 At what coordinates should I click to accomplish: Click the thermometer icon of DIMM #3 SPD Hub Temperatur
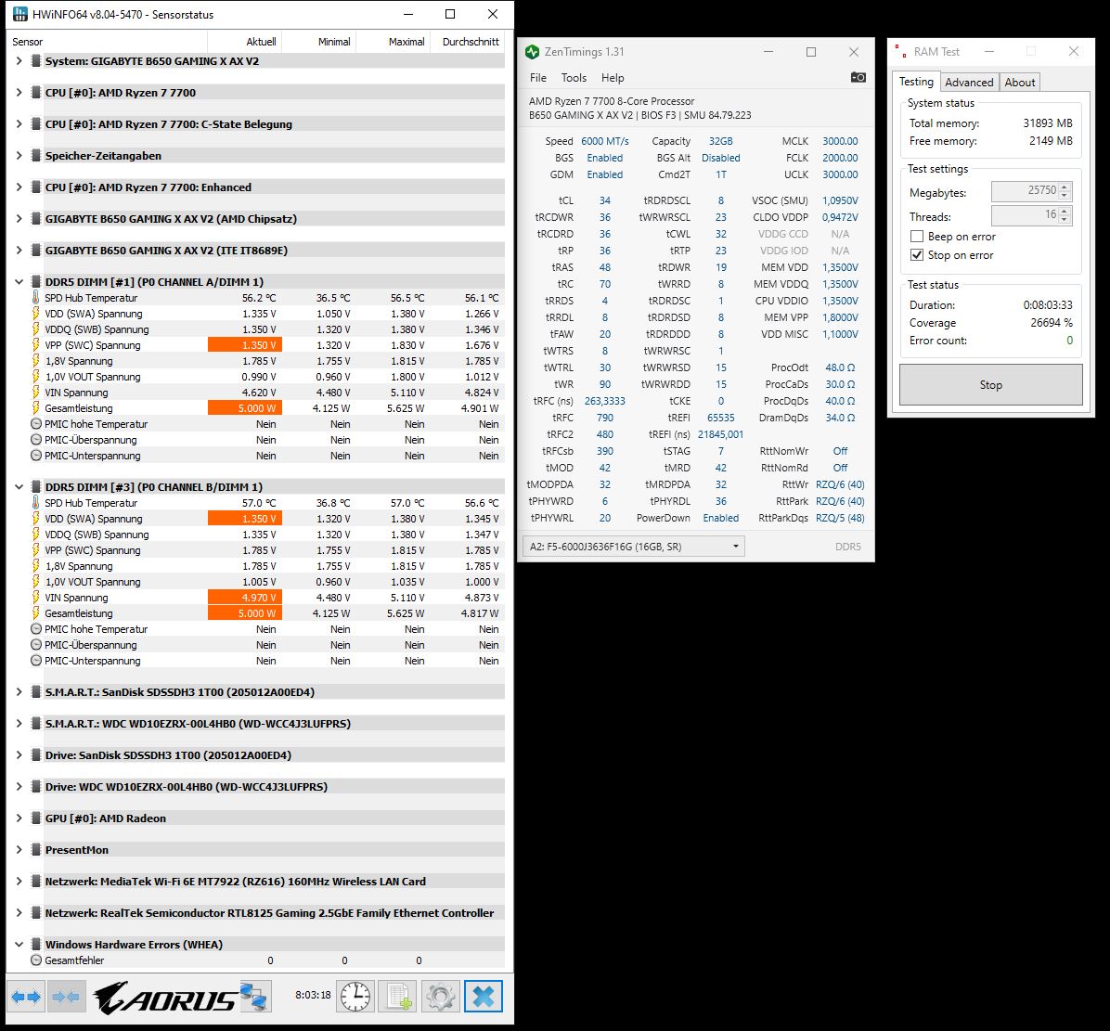(36, 503)
